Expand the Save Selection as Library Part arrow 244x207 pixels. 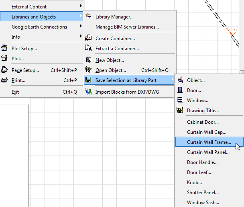click(x=172, y=80)
